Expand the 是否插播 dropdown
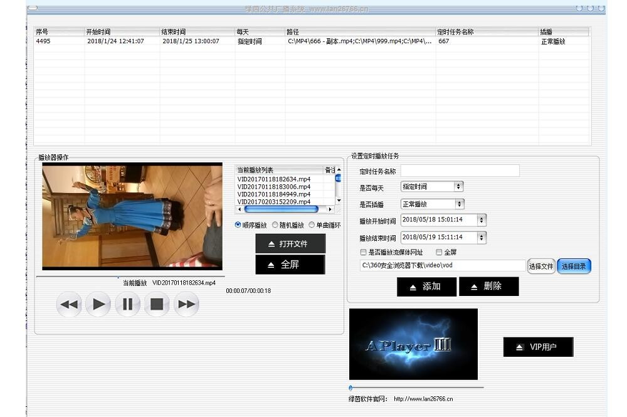This screenshot has width=627, height=417. click(x=458, y=204)
